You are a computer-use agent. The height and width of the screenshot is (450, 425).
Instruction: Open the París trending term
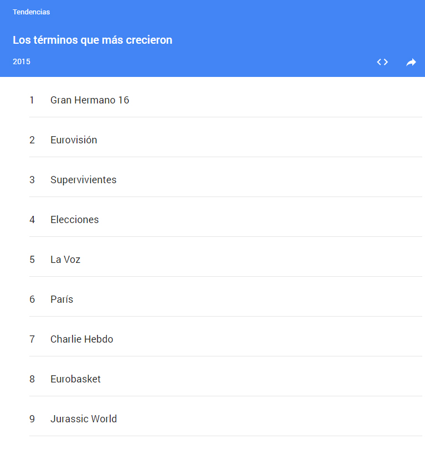pyautogui.click(x=61, y=299)
